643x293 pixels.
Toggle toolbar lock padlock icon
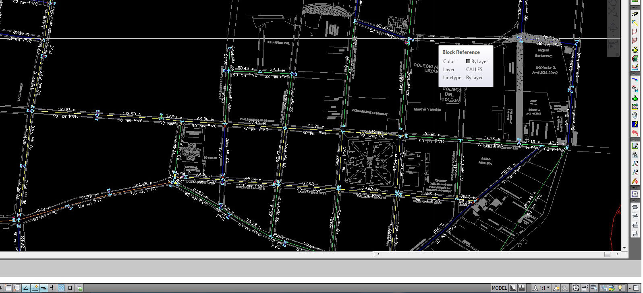pyautogui.click(x=585, y=288)
